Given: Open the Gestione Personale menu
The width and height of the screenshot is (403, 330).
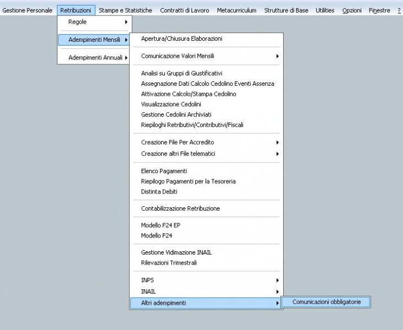Looking at the screenshot, I should tap(27, 10).
